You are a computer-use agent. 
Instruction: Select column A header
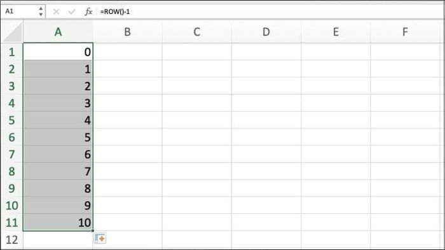58,32
